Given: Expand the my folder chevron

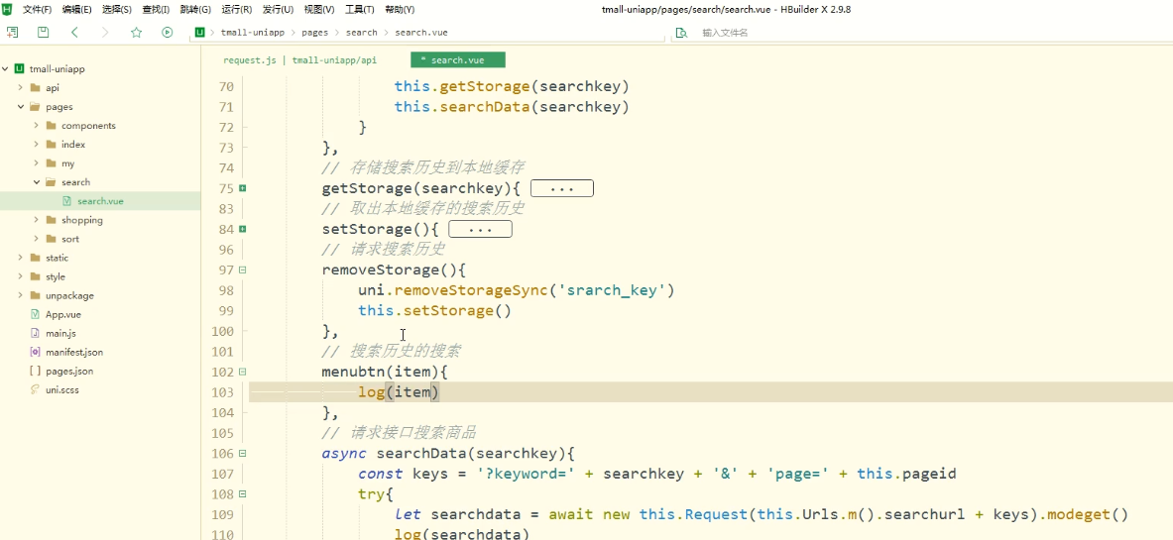Looking at the screenshot, I should [36, 163].
